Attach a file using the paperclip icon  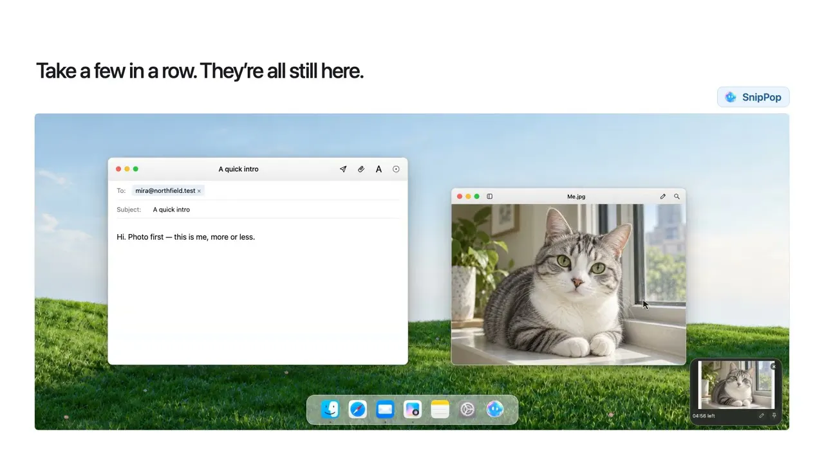point(361,169)
